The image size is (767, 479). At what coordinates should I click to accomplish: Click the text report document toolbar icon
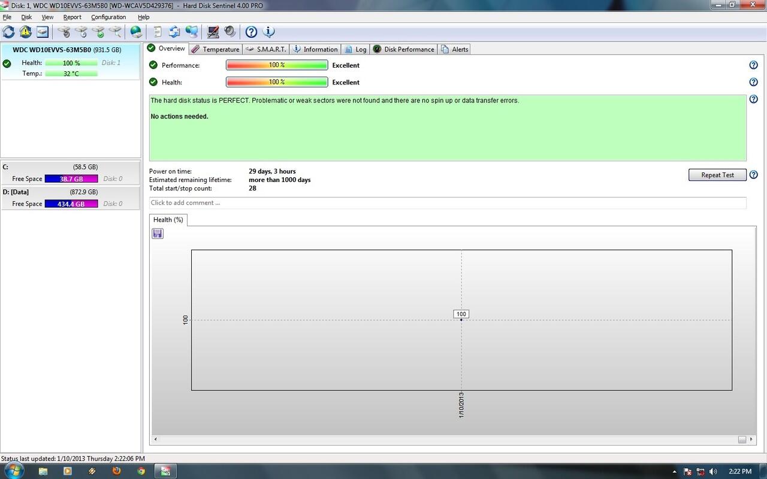click(x=158, y=32)
